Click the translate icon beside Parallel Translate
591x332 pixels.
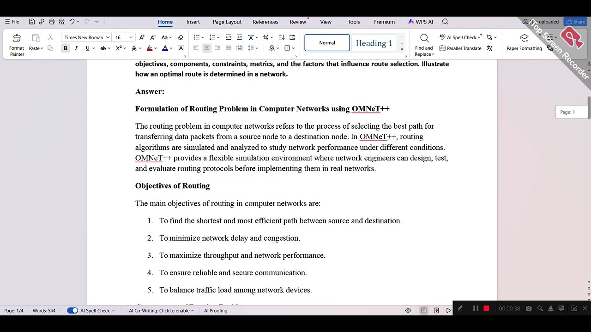click(489, 48)
